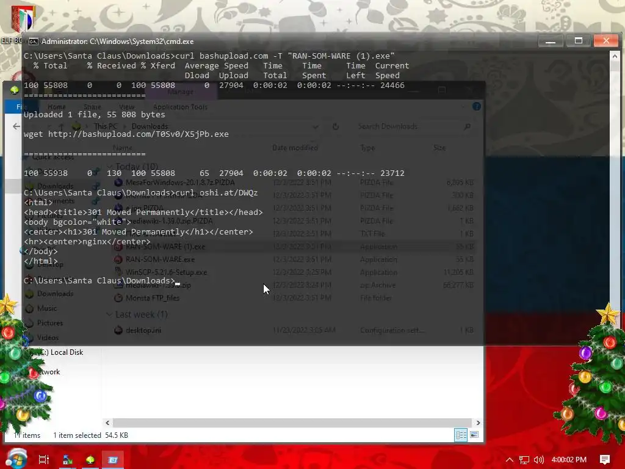Open the Action Center notifications icon

tap(605, 460)
